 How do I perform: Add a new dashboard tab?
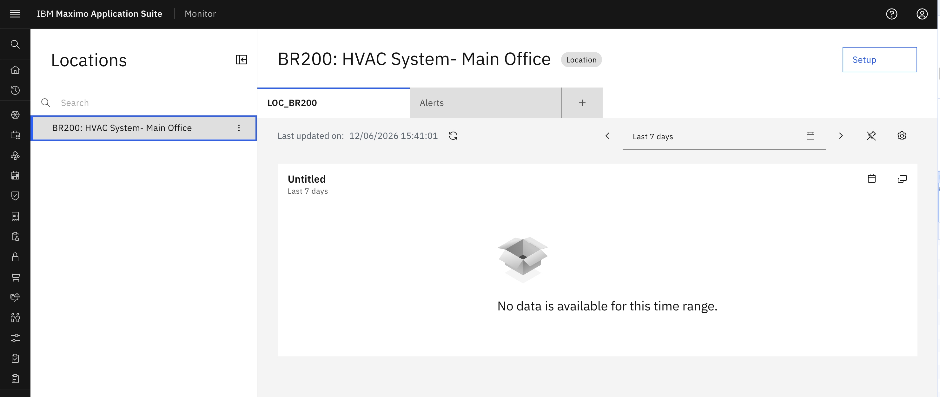pyautogui.click(x=582, y=103)
